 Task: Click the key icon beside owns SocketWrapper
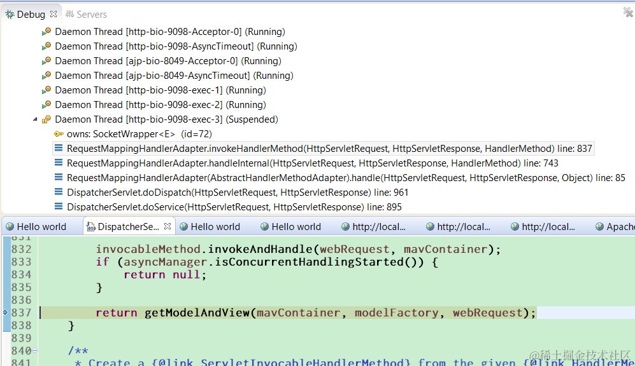59,133
